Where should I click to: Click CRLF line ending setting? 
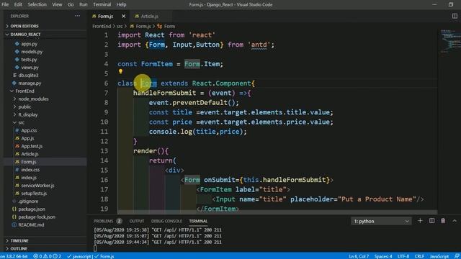pos(419,256)
